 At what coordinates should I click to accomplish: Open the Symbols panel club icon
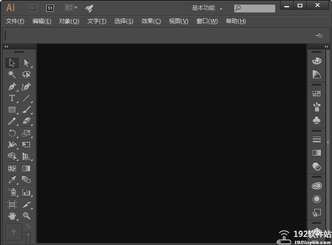click(317, 120)
